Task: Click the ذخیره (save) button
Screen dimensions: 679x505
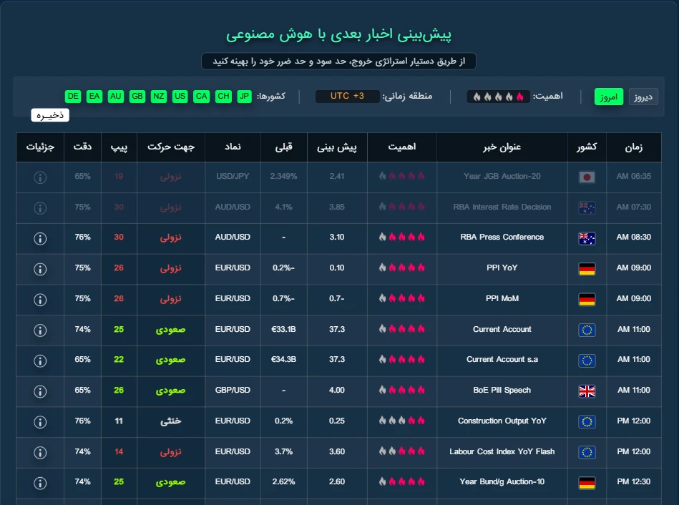Action: coord(50,115)
